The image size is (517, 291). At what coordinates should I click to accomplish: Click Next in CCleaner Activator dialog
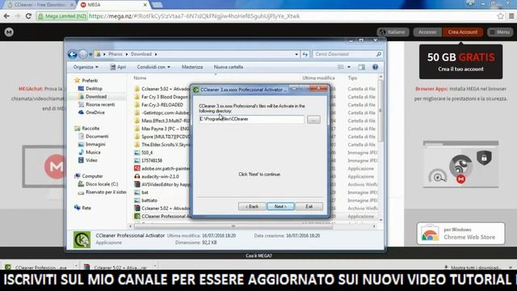pos(280,206)
